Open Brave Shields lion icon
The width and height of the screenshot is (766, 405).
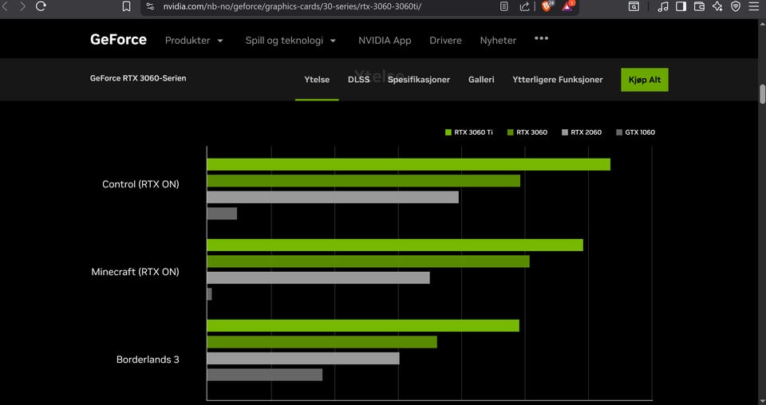click(547, 6)
